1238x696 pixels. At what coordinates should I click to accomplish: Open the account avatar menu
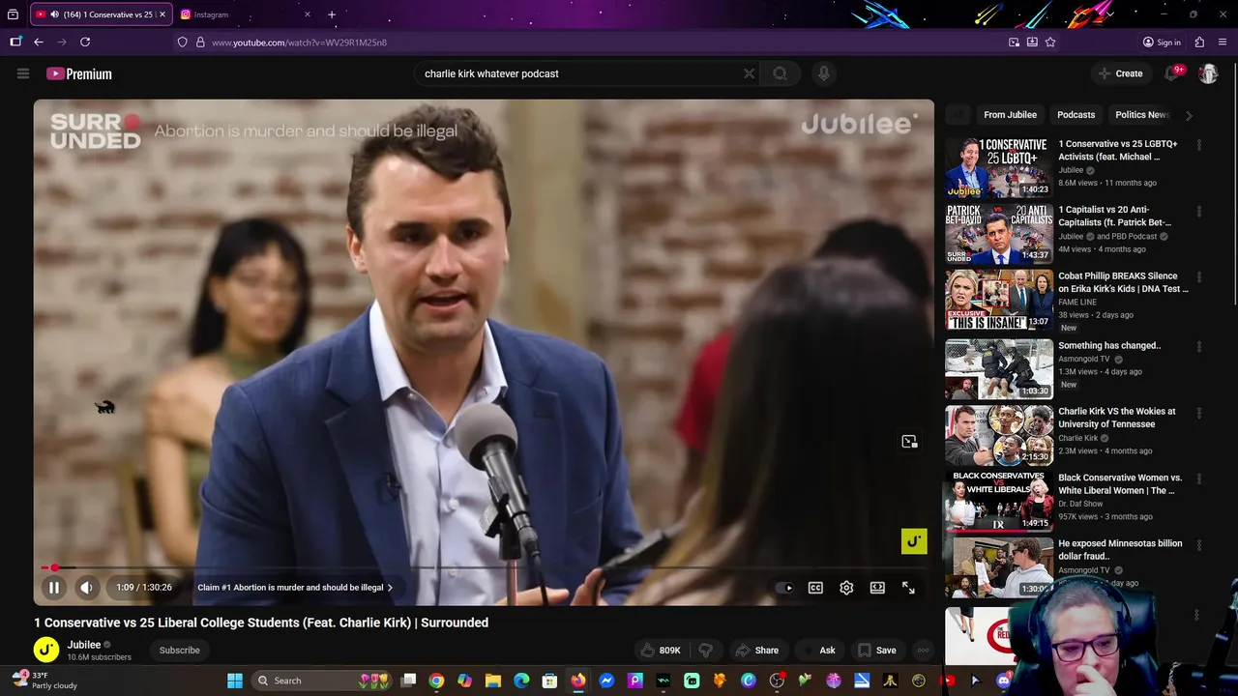(x=1208, y=73)
